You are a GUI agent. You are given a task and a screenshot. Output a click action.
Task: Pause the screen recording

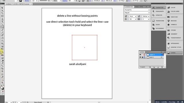[178, 102]
